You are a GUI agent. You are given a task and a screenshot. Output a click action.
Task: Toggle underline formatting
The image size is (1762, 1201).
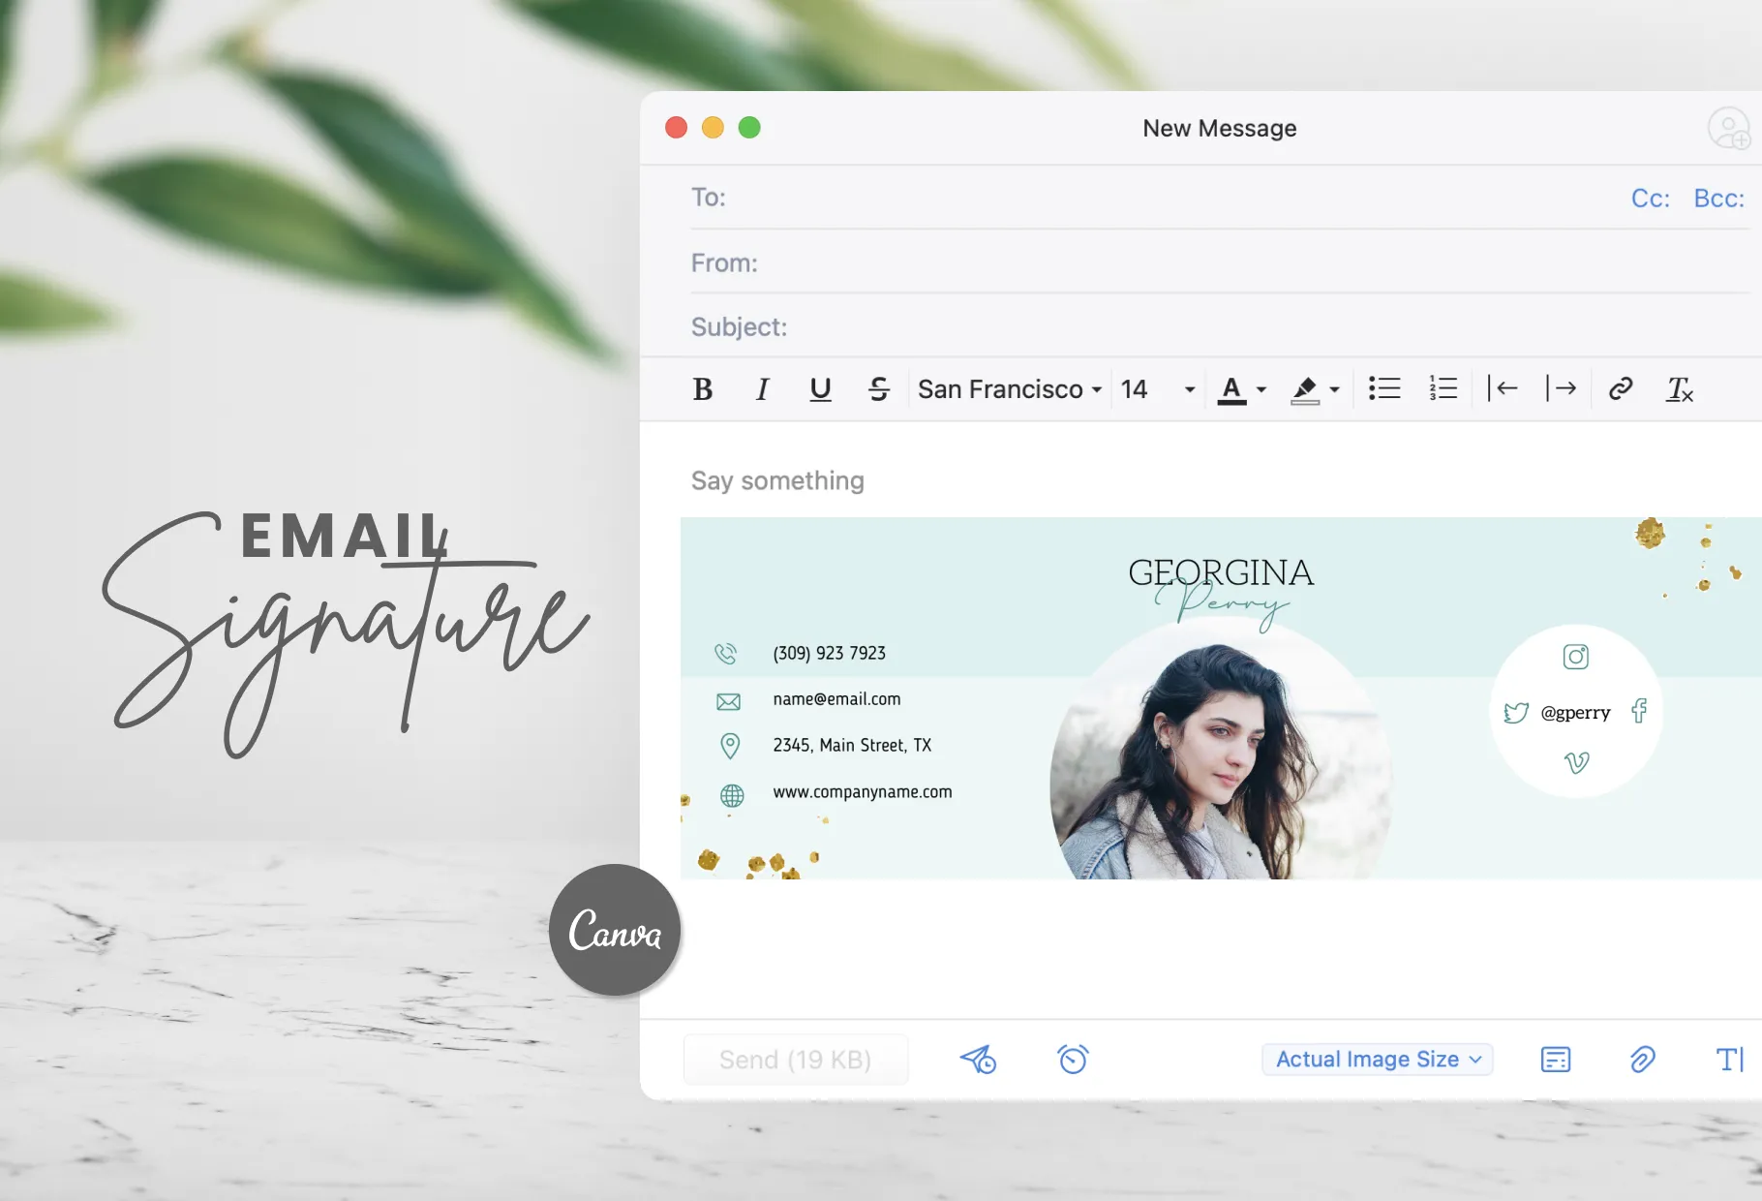point(820,388)
